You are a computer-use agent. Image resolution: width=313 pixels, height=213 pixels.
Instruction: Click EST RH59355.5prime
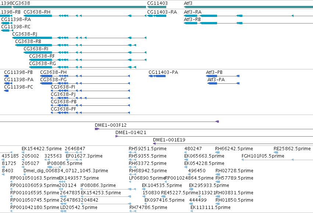pyautogui.click(x=147, y=156)
